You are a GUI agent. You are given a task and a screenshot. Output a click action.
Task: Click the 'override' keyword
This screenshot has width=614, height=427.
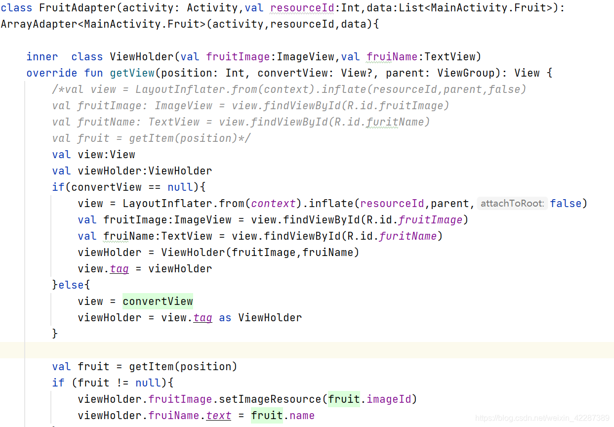click(x=52, y=73)
